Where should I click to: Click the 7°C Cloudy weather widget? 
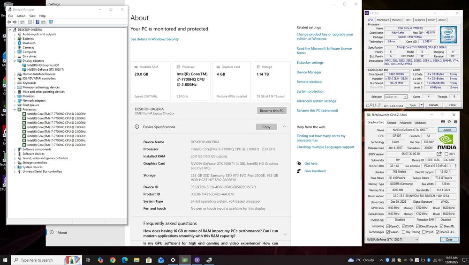[x=361, y=260]
